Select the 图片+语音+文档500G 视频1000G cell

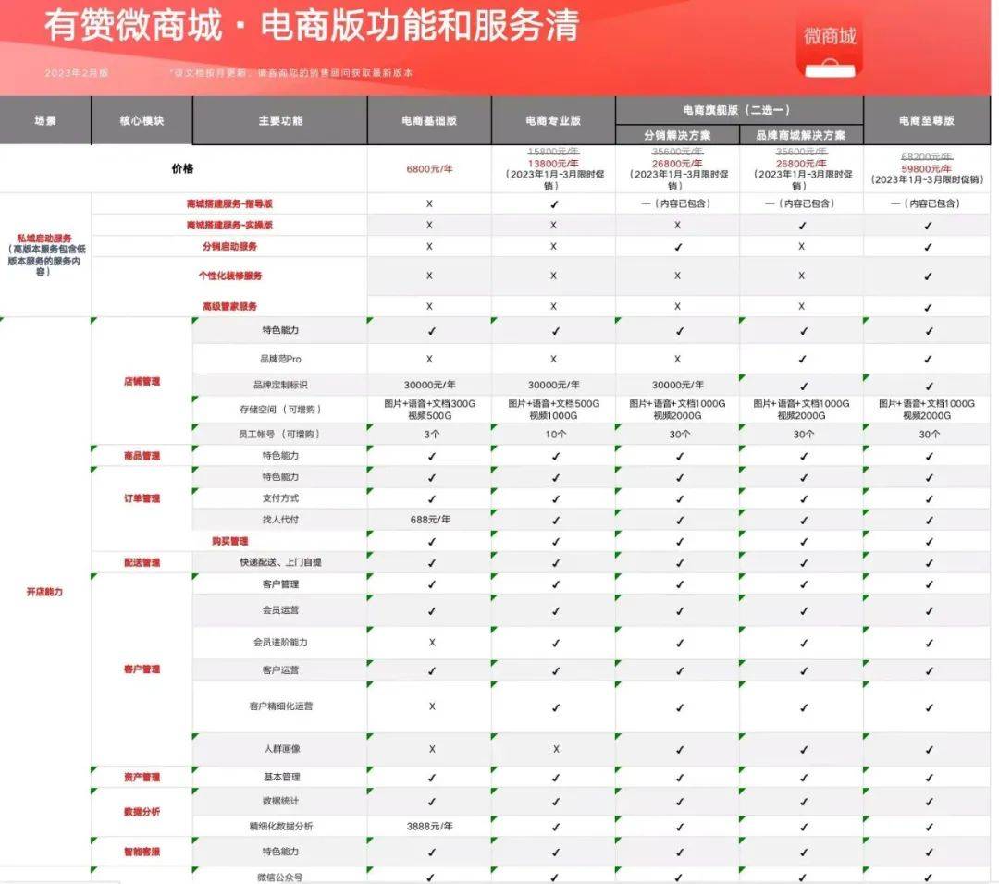[553, 410]
